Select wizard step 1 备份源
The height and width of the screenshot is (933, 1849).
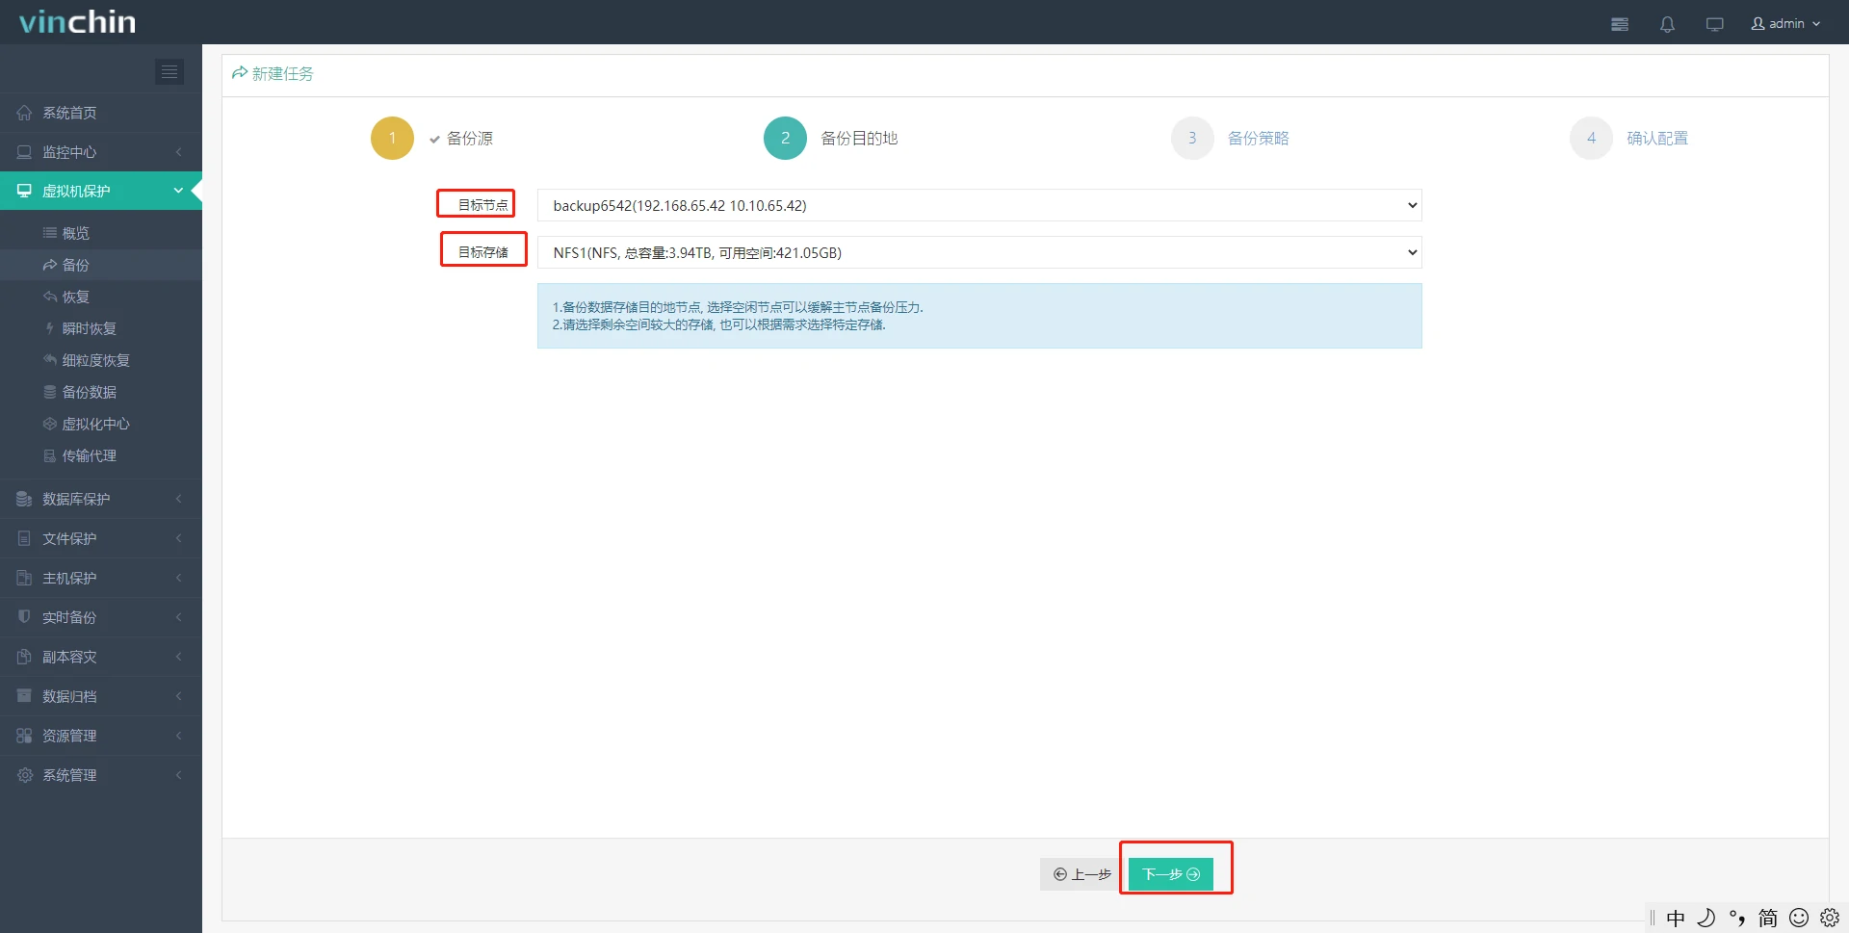click(432, 139)
